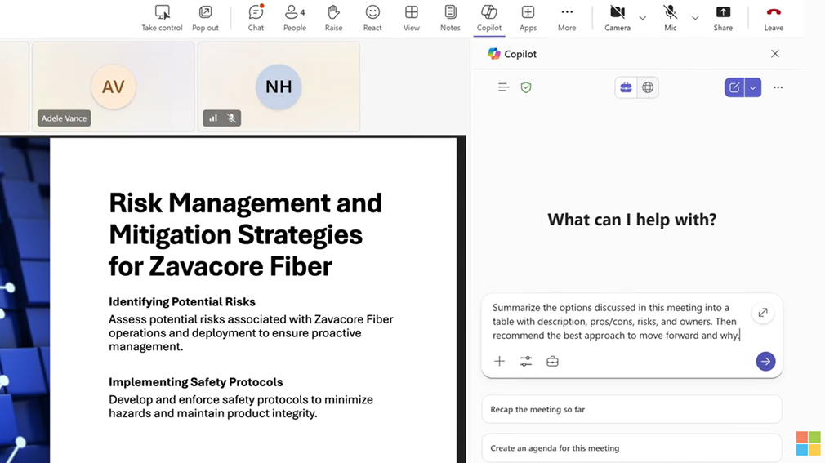The height and width of the screenshot is (463, 825).
Task: Click the NH muted mic indicator
Action: tap(231, 118)
